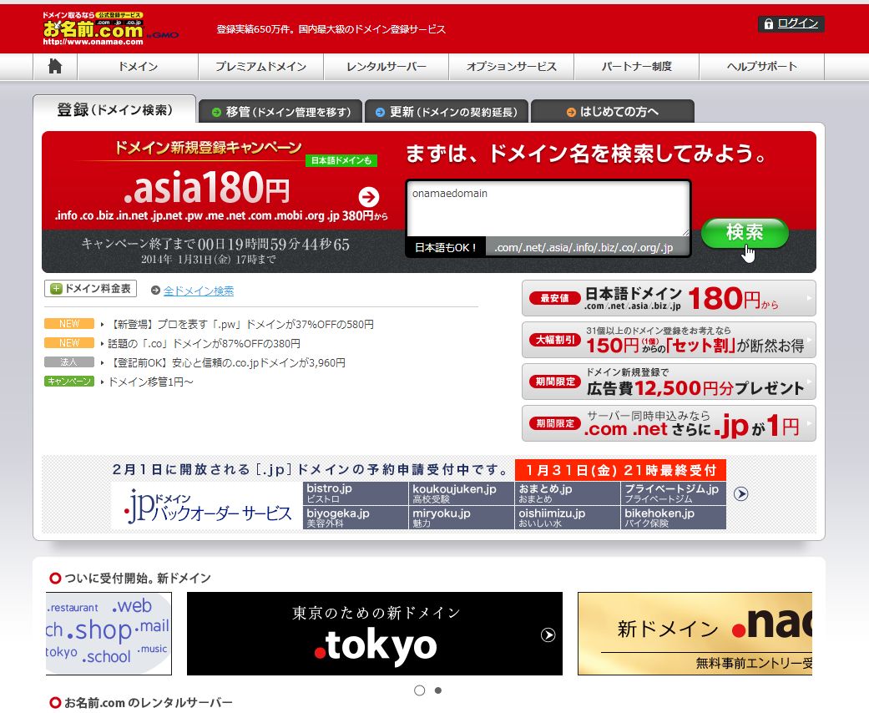Click green arrow icon on 移管 tab

[217, 112]
